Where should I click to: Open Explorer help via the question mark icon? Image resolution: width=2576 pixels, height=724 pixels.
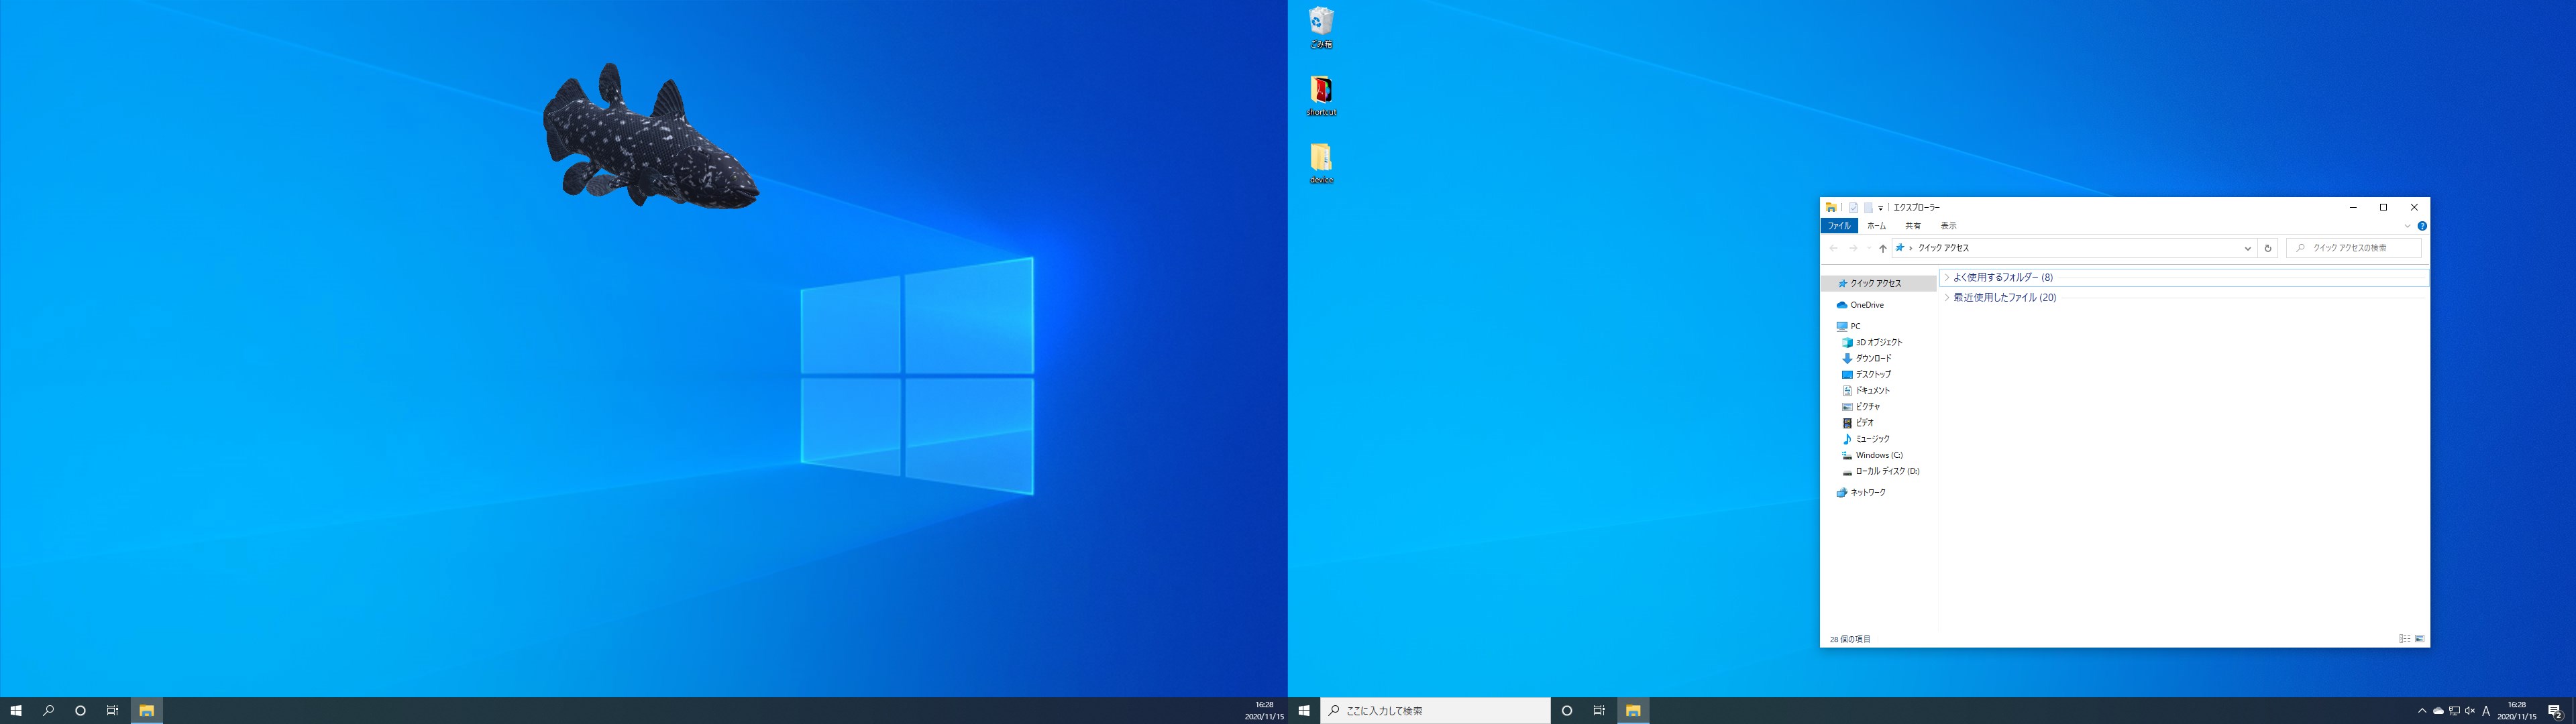click(2422, 226)
